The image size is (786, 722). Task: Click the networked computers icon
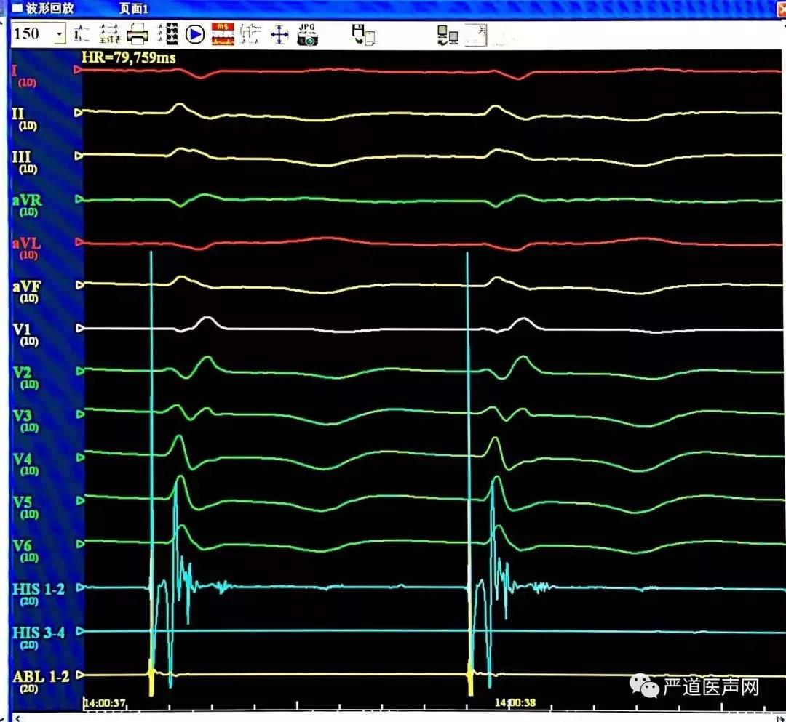447,35
